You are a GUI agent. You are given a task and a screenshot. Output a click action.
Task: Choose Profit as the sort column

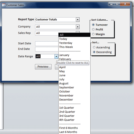pyautogui.click(x=93, y=29)
